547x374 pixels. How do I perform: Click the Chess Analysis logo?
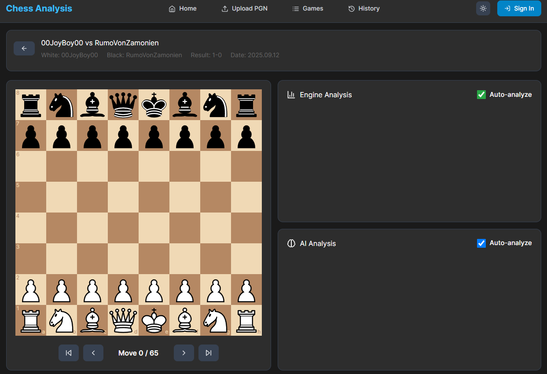39,8
